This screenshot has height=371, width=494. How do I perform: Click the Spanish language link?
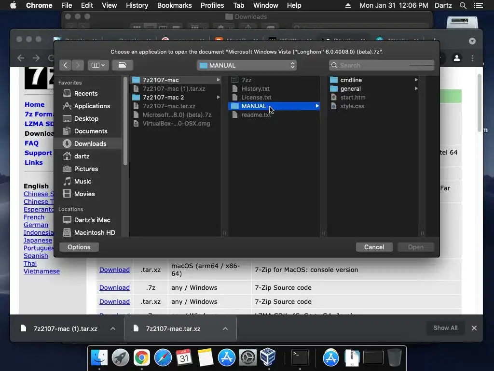click(36, 256)
